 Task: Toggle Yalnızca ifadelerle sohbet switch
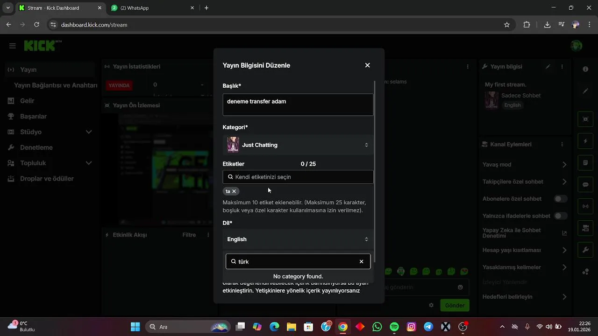tap(561, 216)
